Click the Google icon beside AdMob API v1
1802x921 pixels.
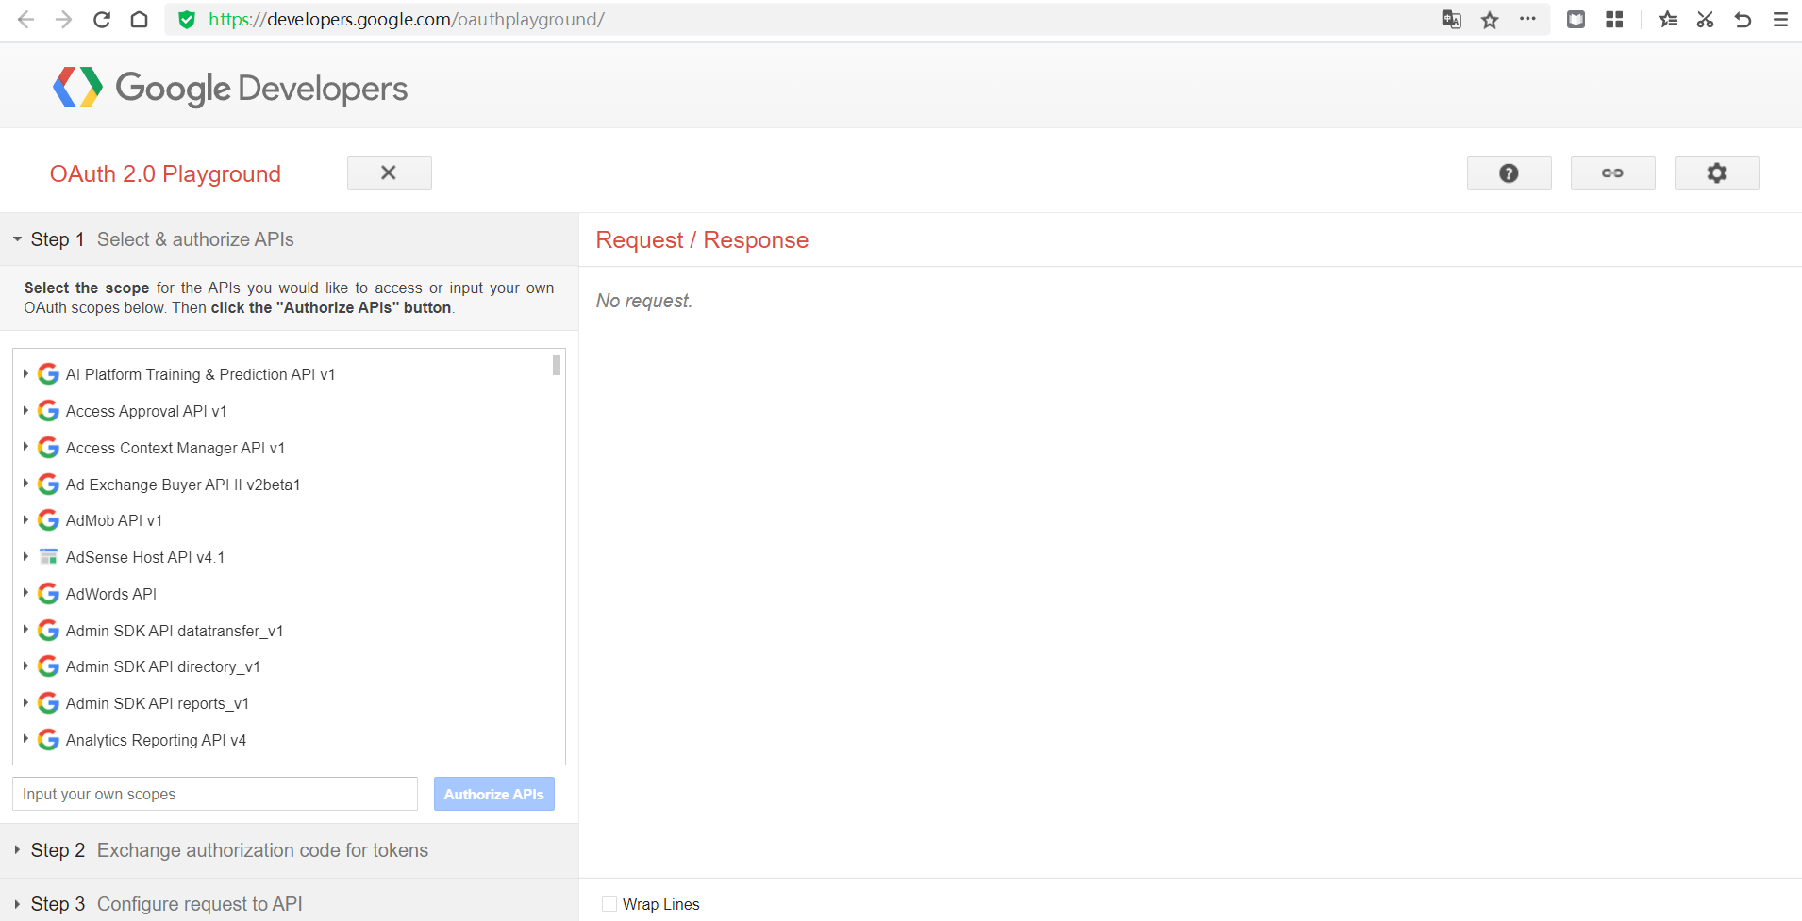pyautogui.click(x=48, y=520)
